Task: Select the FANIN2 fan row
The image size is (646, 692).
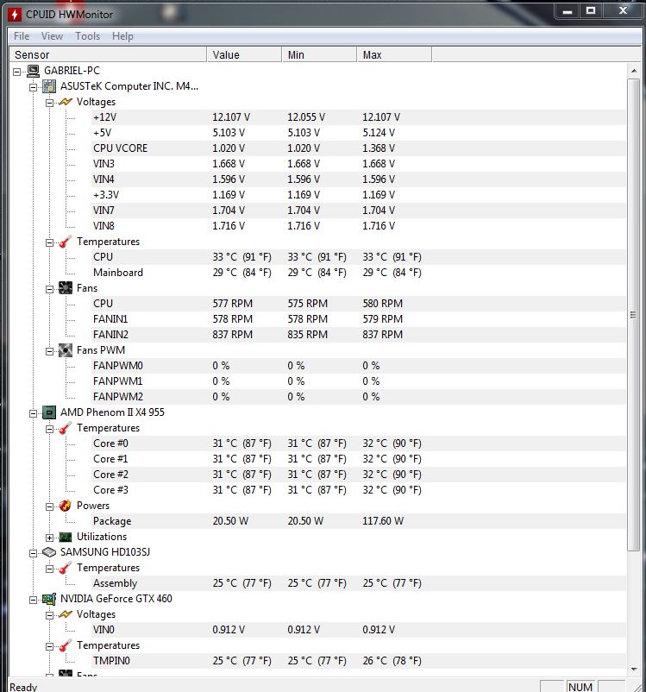Action: [358, 335]
